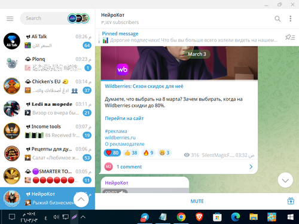This screenshot has height=224, width=299.
Task: Click the О рекламодателе link
Action: (124, 144)
